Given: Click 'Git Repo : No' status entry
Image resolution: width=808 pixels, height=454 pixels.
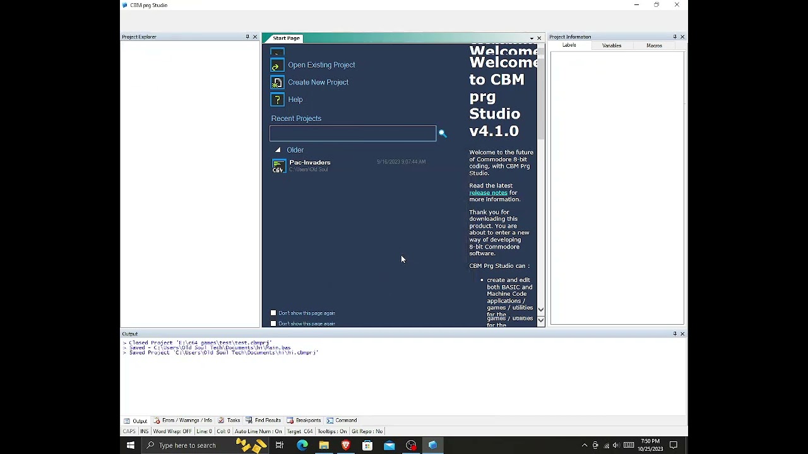Looking at the screenshot, I should tap(367, 431).
